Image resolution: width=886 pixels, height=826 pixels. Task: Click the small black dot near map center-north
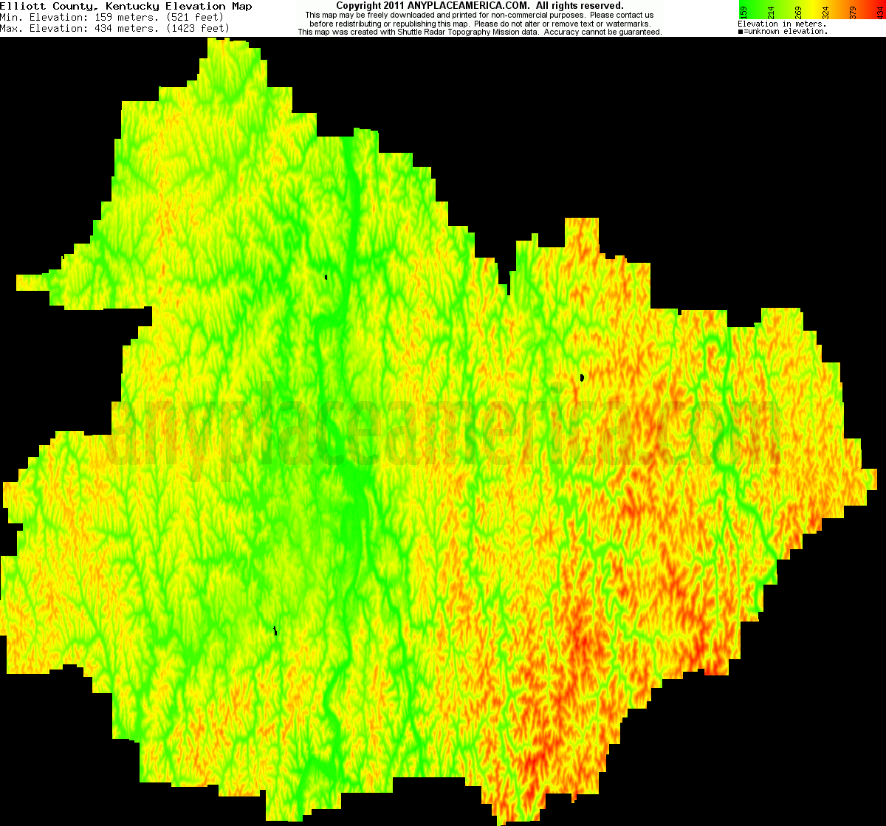[x=327, y=276]
